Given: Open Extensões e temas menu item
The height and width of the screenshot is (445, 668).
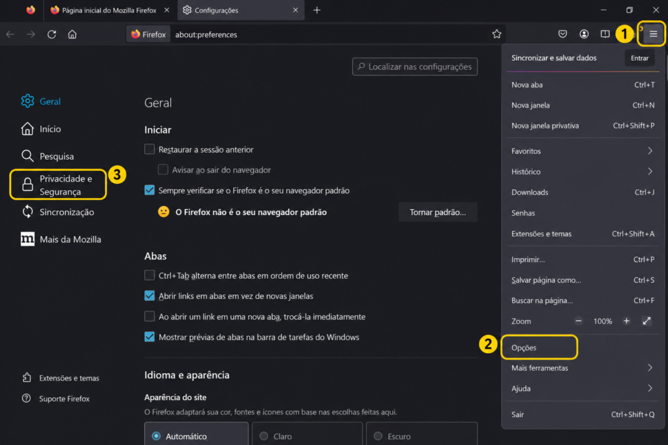Looking at the screenshot, I should click(583, 233).
